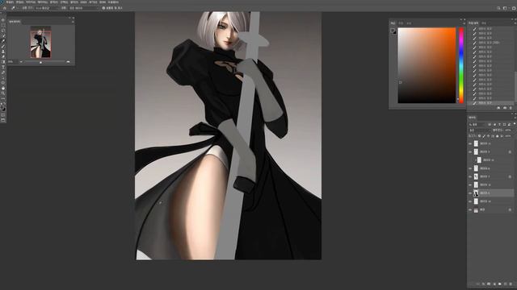
Task: Open the Navigator panel flyout menu
Action: 73,22
